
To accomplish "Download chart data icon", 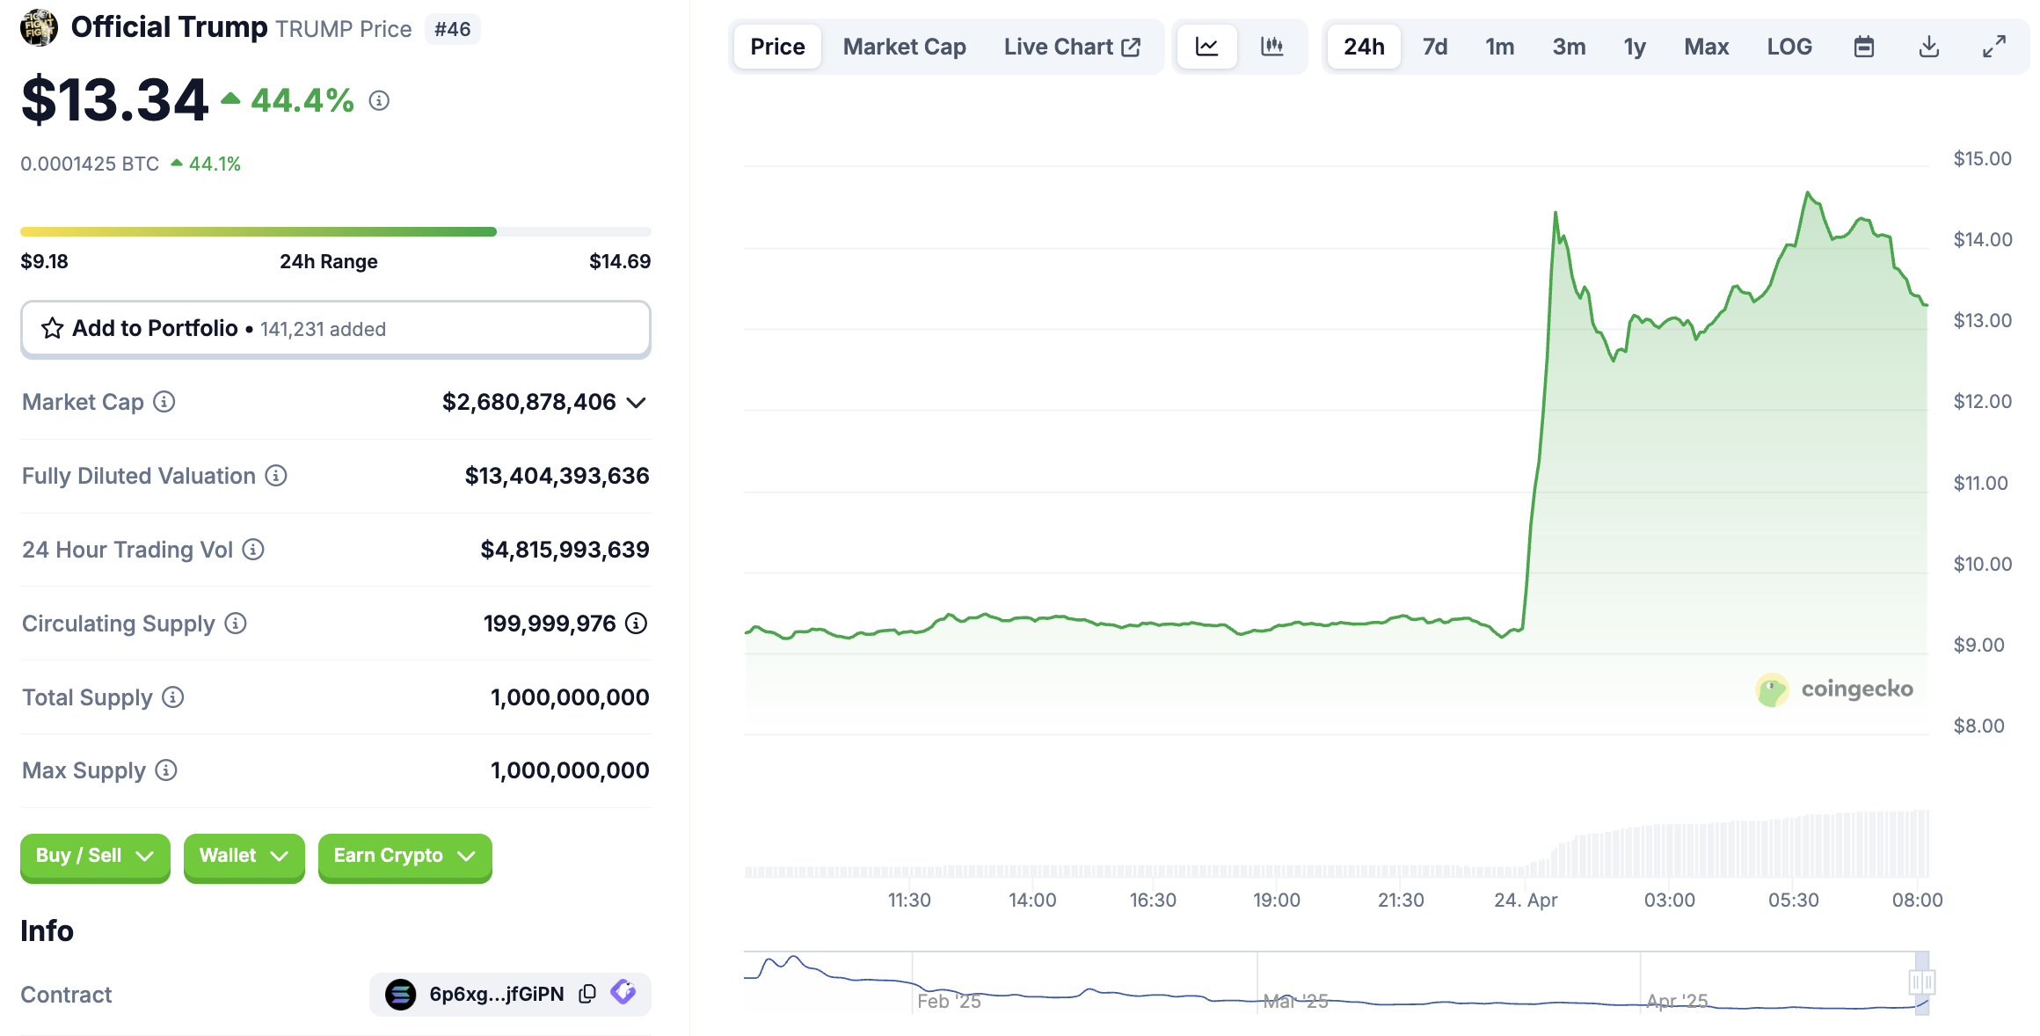I will (x=1928, y=47).
